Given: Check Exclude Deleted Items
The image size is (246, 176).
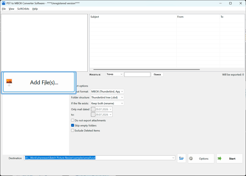Looking at the screenshot, I should click(x=72, y=130).
